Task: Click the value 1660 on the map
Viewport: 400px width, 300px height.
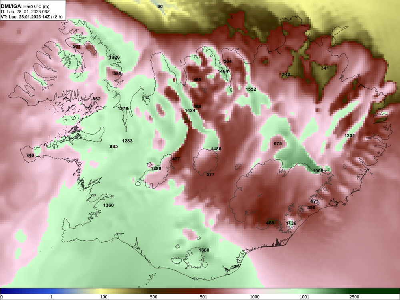Action: pos(204,250)
